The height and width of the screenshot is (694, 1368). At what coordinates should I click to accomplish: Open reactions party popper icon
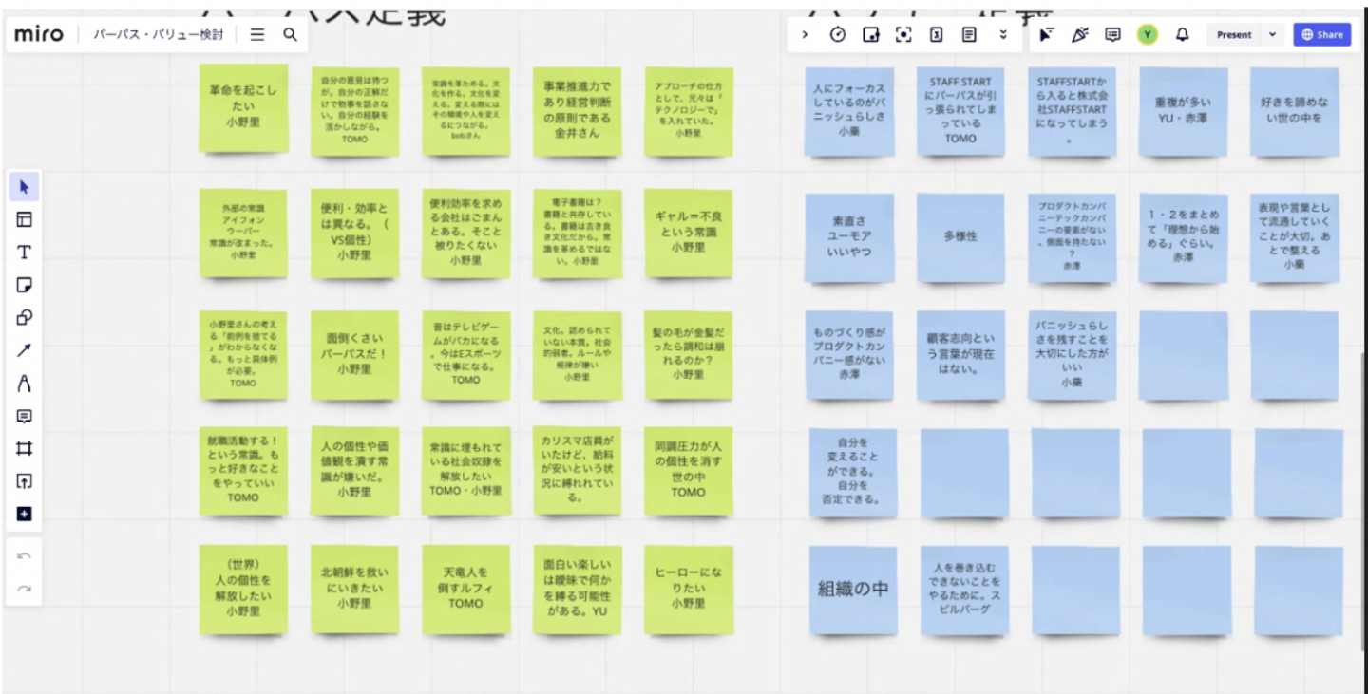pyautogui.click(x=1079, y=34)
